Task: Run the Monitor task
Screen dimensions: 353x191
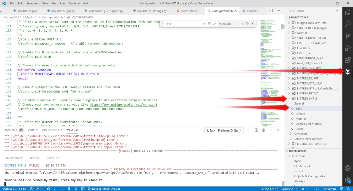Action: pos(301,119)
